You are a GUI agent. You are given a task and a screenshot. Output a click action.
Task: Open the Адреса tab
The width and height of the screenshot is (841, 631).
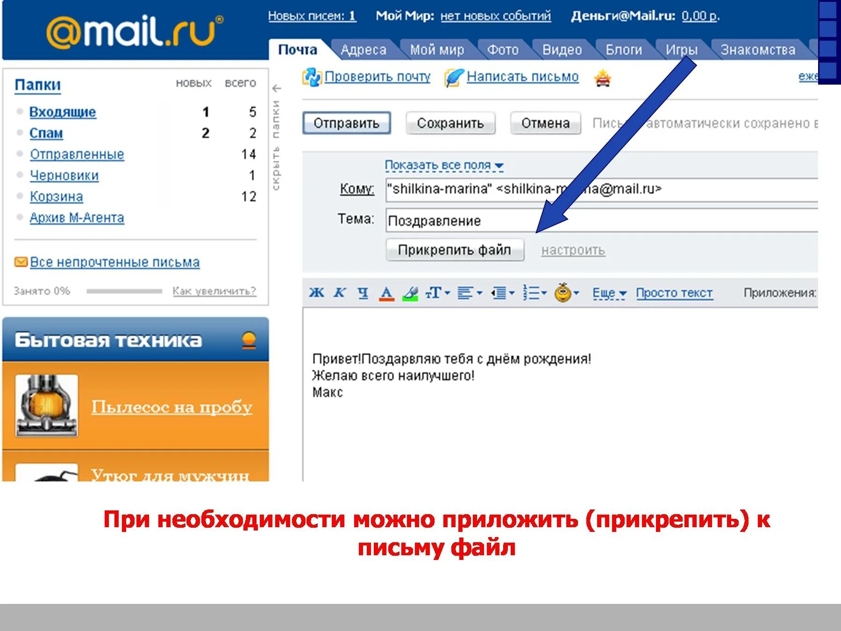pyautogui.click(x=363, y=50)
